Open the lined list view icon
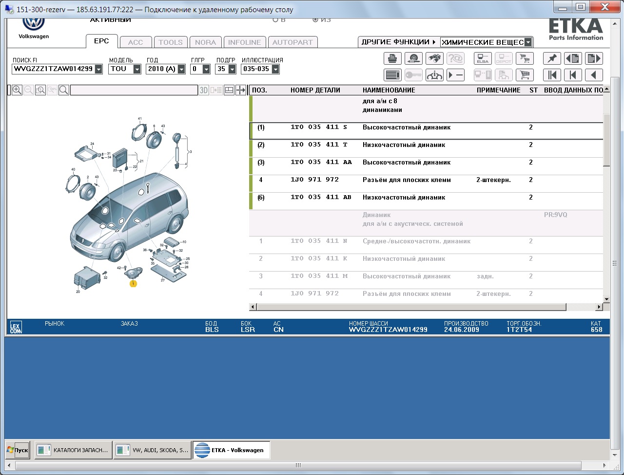The width and height of the screenshot is (624, 475). click(x=392, y=75)
